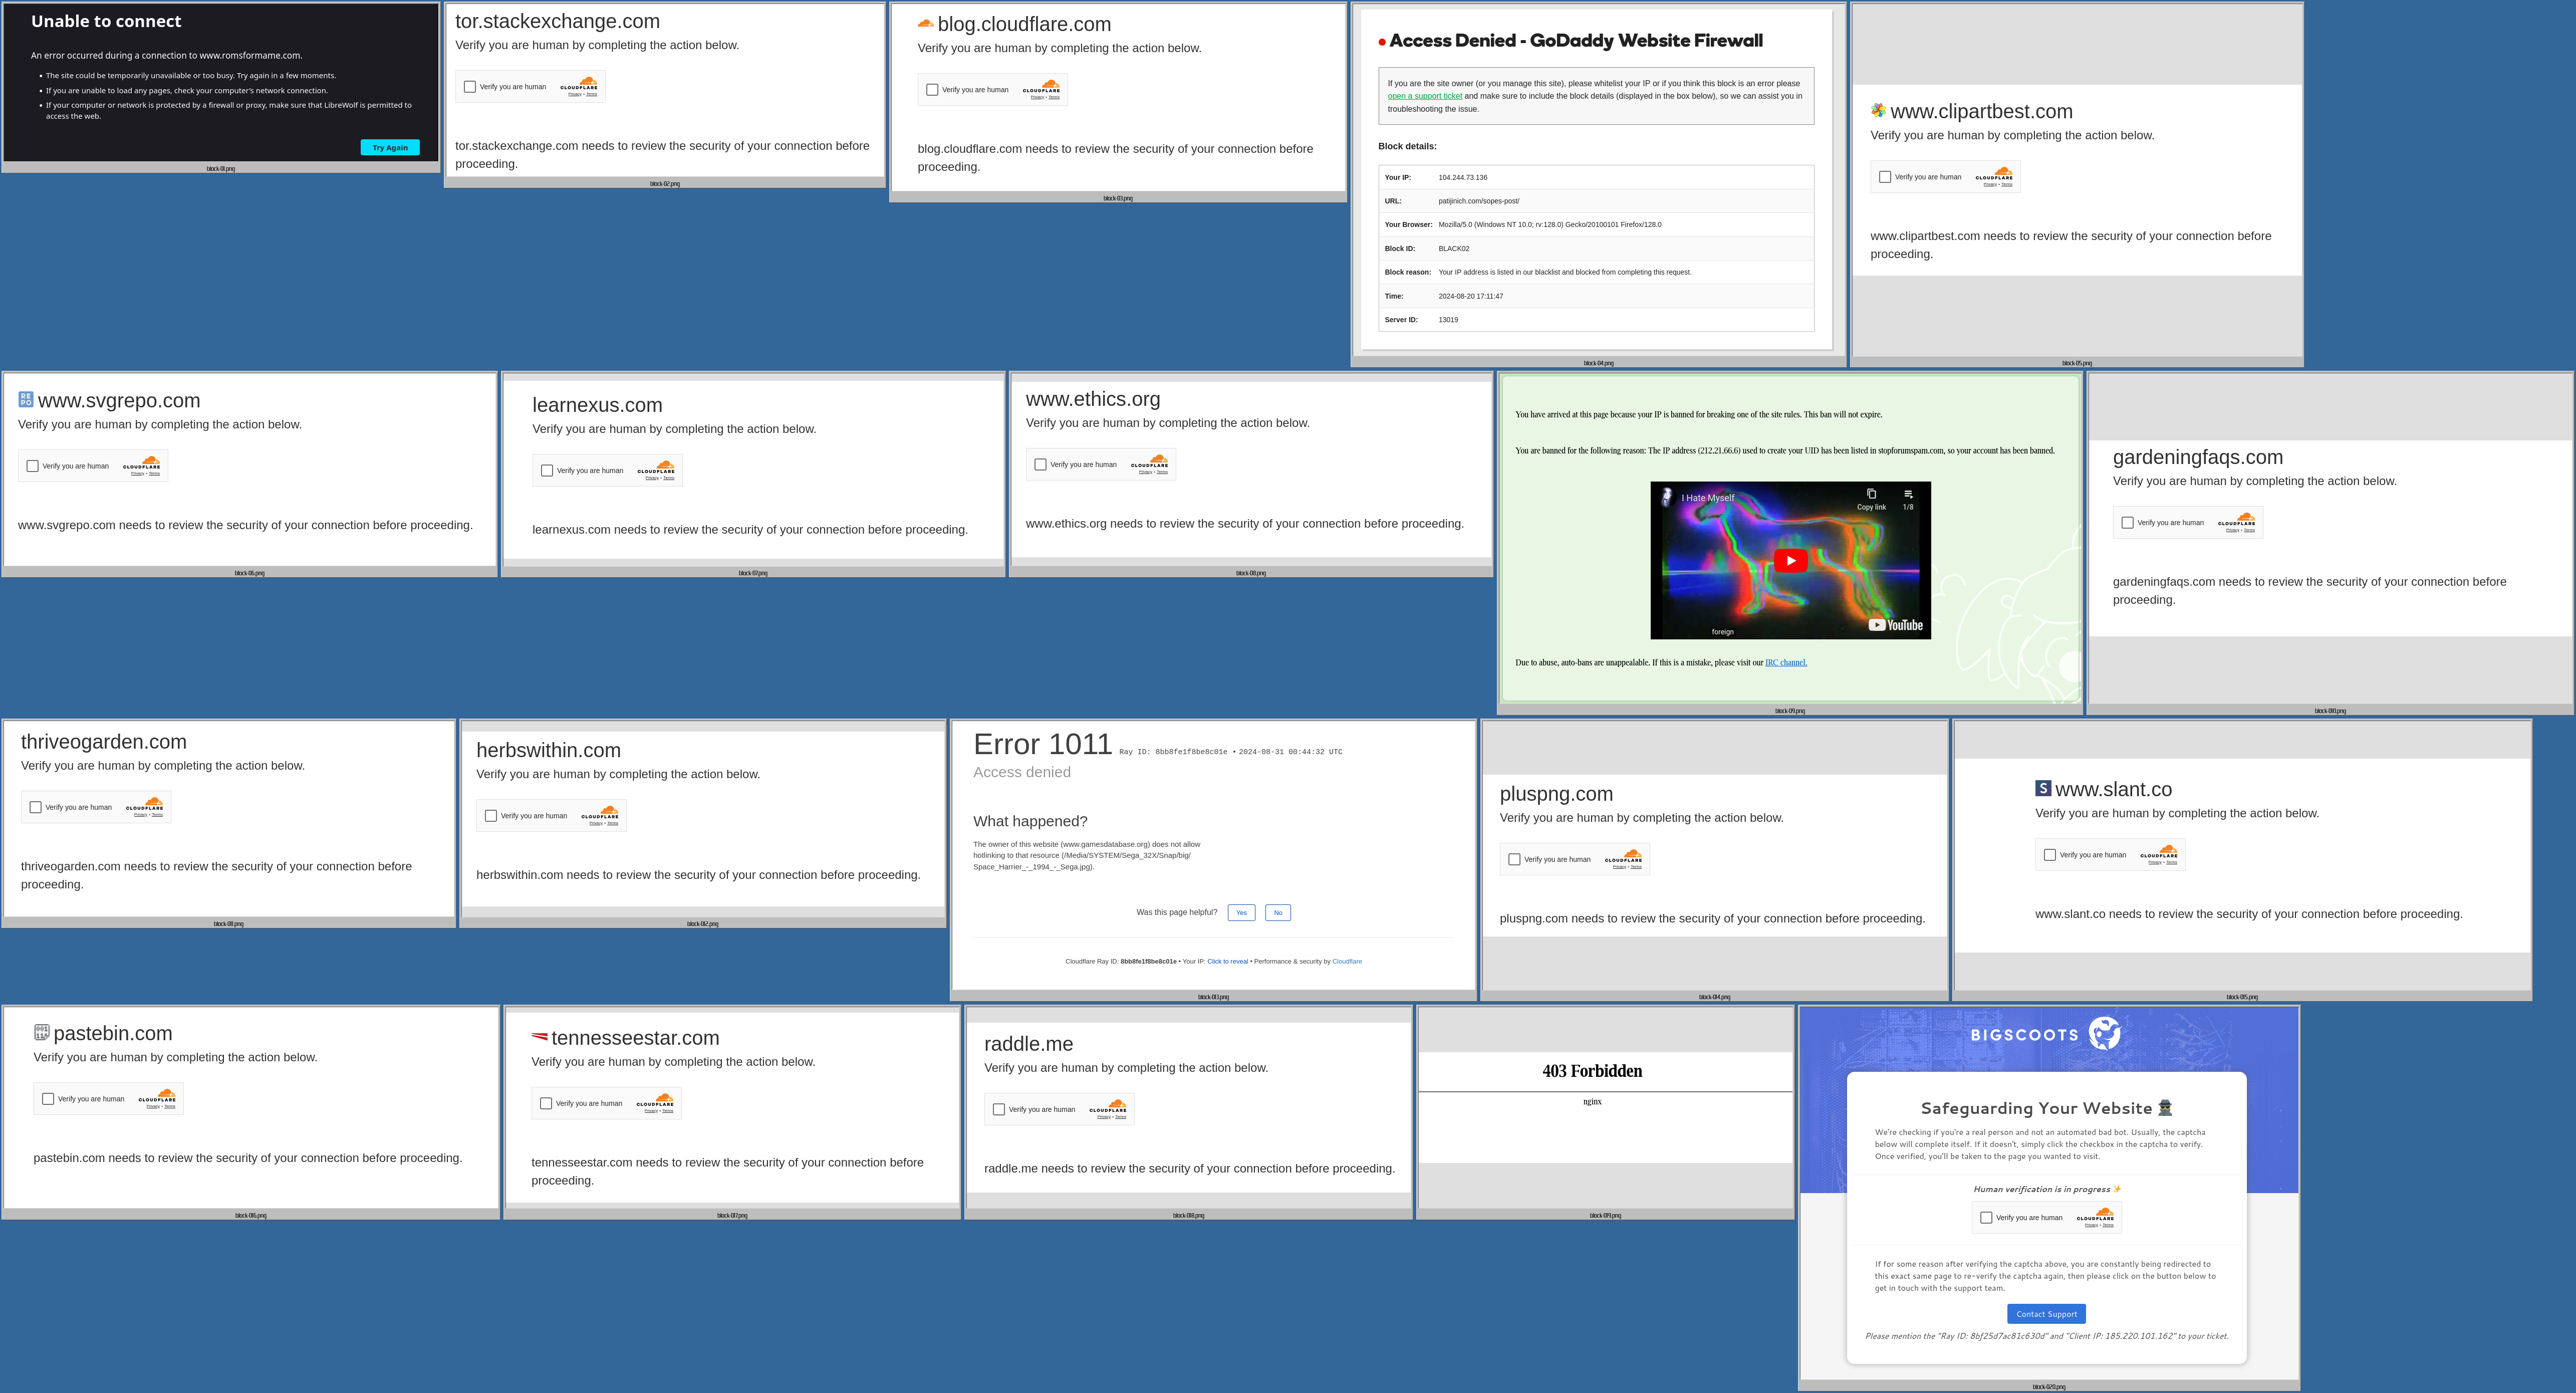2576x1393 pixels.
Task: Click the YouTube logo on video
Action: pyautogui.click(x=1896, y=625)
